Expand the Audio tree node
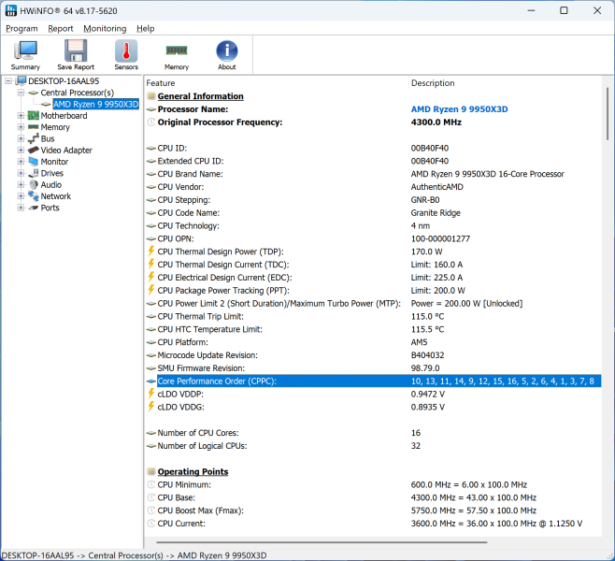This screenshot has height=561, width=615. pyautogui.click(x=21, y=185)
